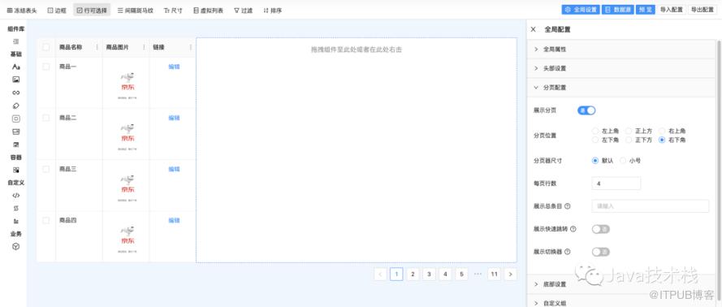Select the tag component icon
722x307 pixels.
tap(15, 106)
